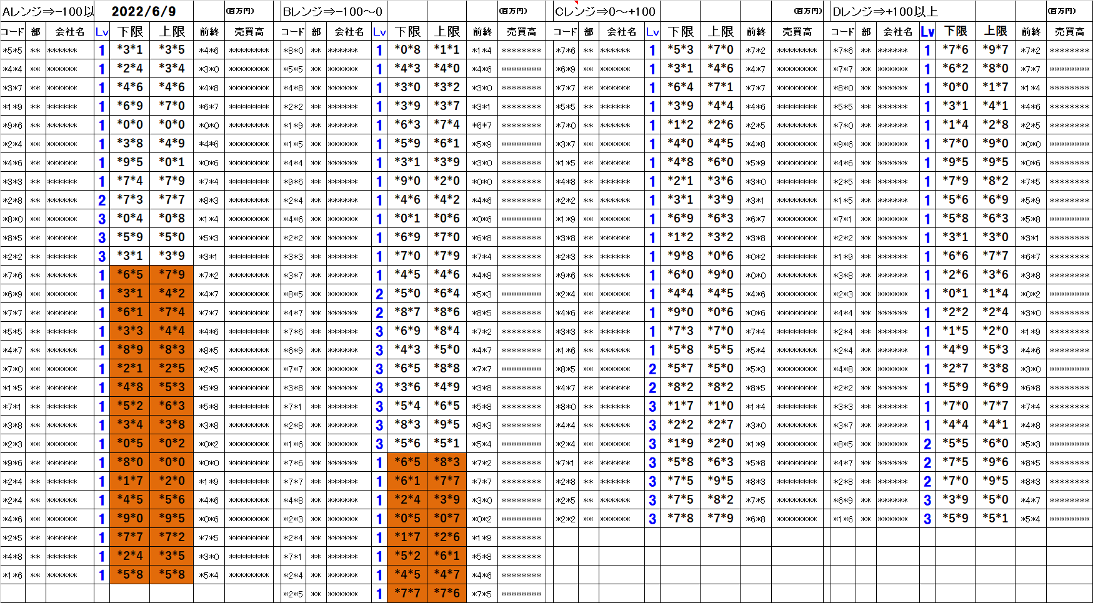Click Dレンジ 下限 cell reading *6*6
Viewport: 1093px width, 603px height.
coord(956,256)
